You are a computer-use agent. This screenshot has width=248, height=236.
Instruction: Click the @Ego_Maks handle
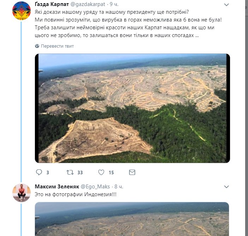[x=95, y=186]
